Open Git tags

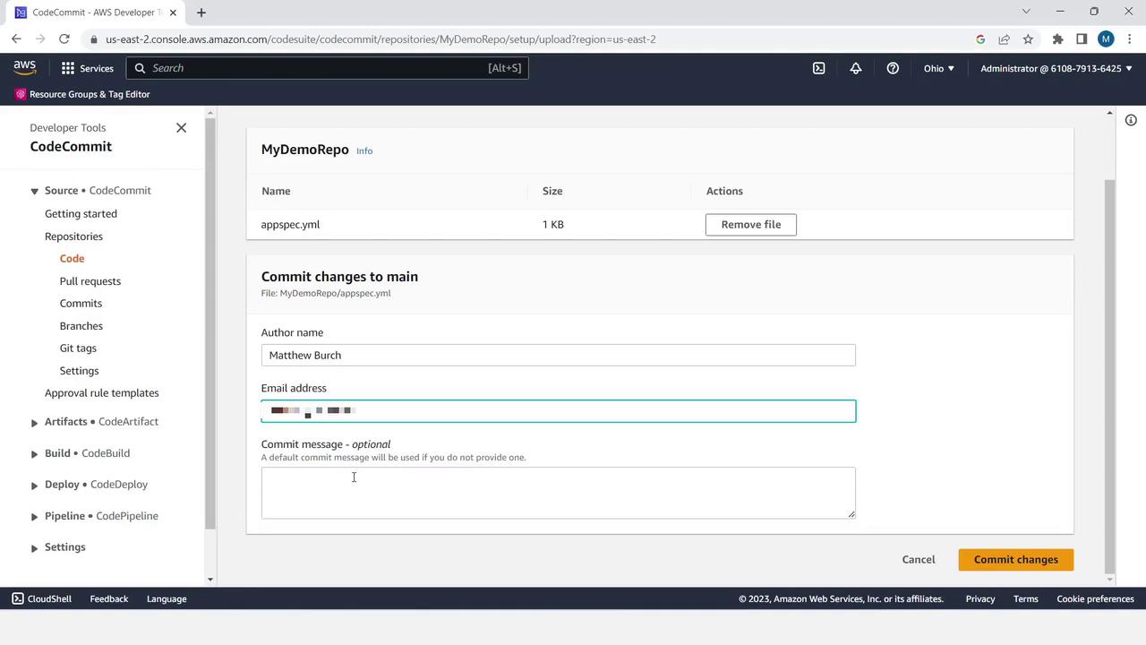click(78, 348)
